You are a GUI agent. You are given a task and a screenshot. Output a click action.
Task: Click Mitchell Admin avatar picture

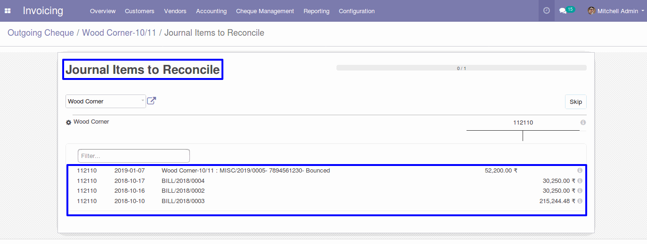tap(591, 11)
